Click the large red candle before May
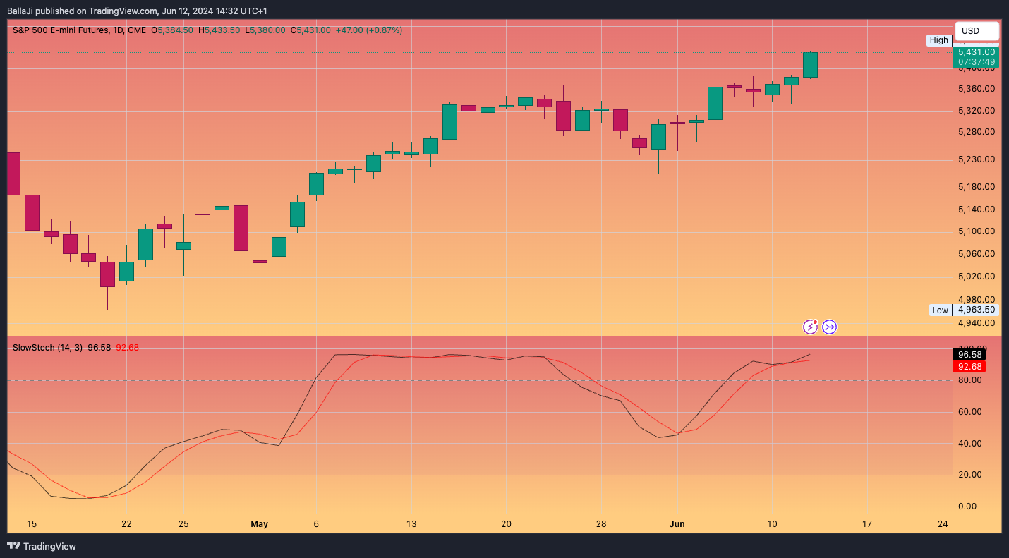The width and height of the screenshot is (1009, 558). click(x=241, y=229)
